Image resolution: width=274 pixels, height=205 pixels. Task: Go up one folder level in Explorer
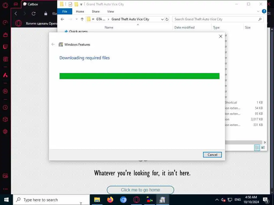[x=82, y=19]
